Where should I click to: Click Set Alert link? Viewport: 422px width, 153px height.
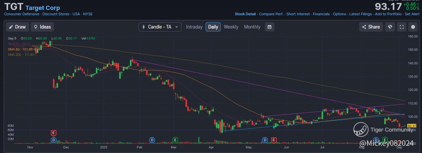coord(412,14)
